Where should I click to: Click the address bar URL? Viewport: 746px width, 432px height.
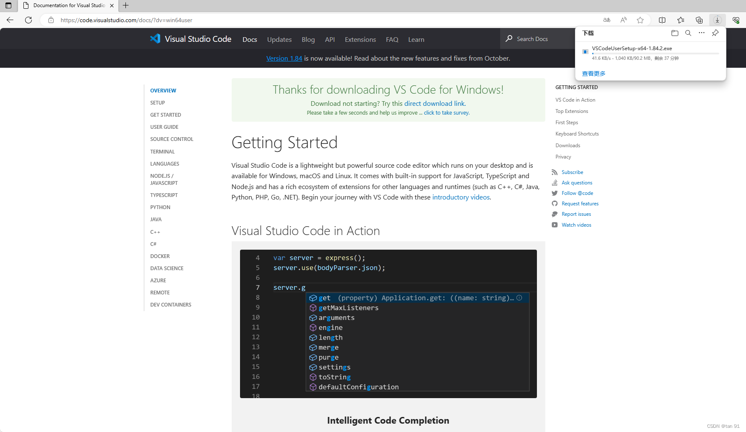[126, 20]
